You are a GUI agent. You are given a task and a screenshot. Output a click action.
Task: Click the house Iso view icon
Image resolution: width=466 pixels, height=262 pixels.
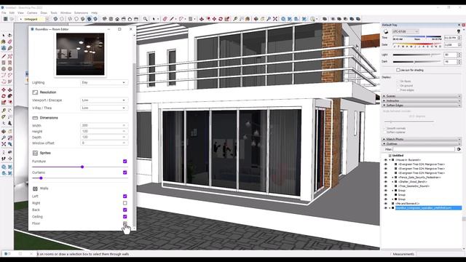pyautogui.click(x=117, y=19)
